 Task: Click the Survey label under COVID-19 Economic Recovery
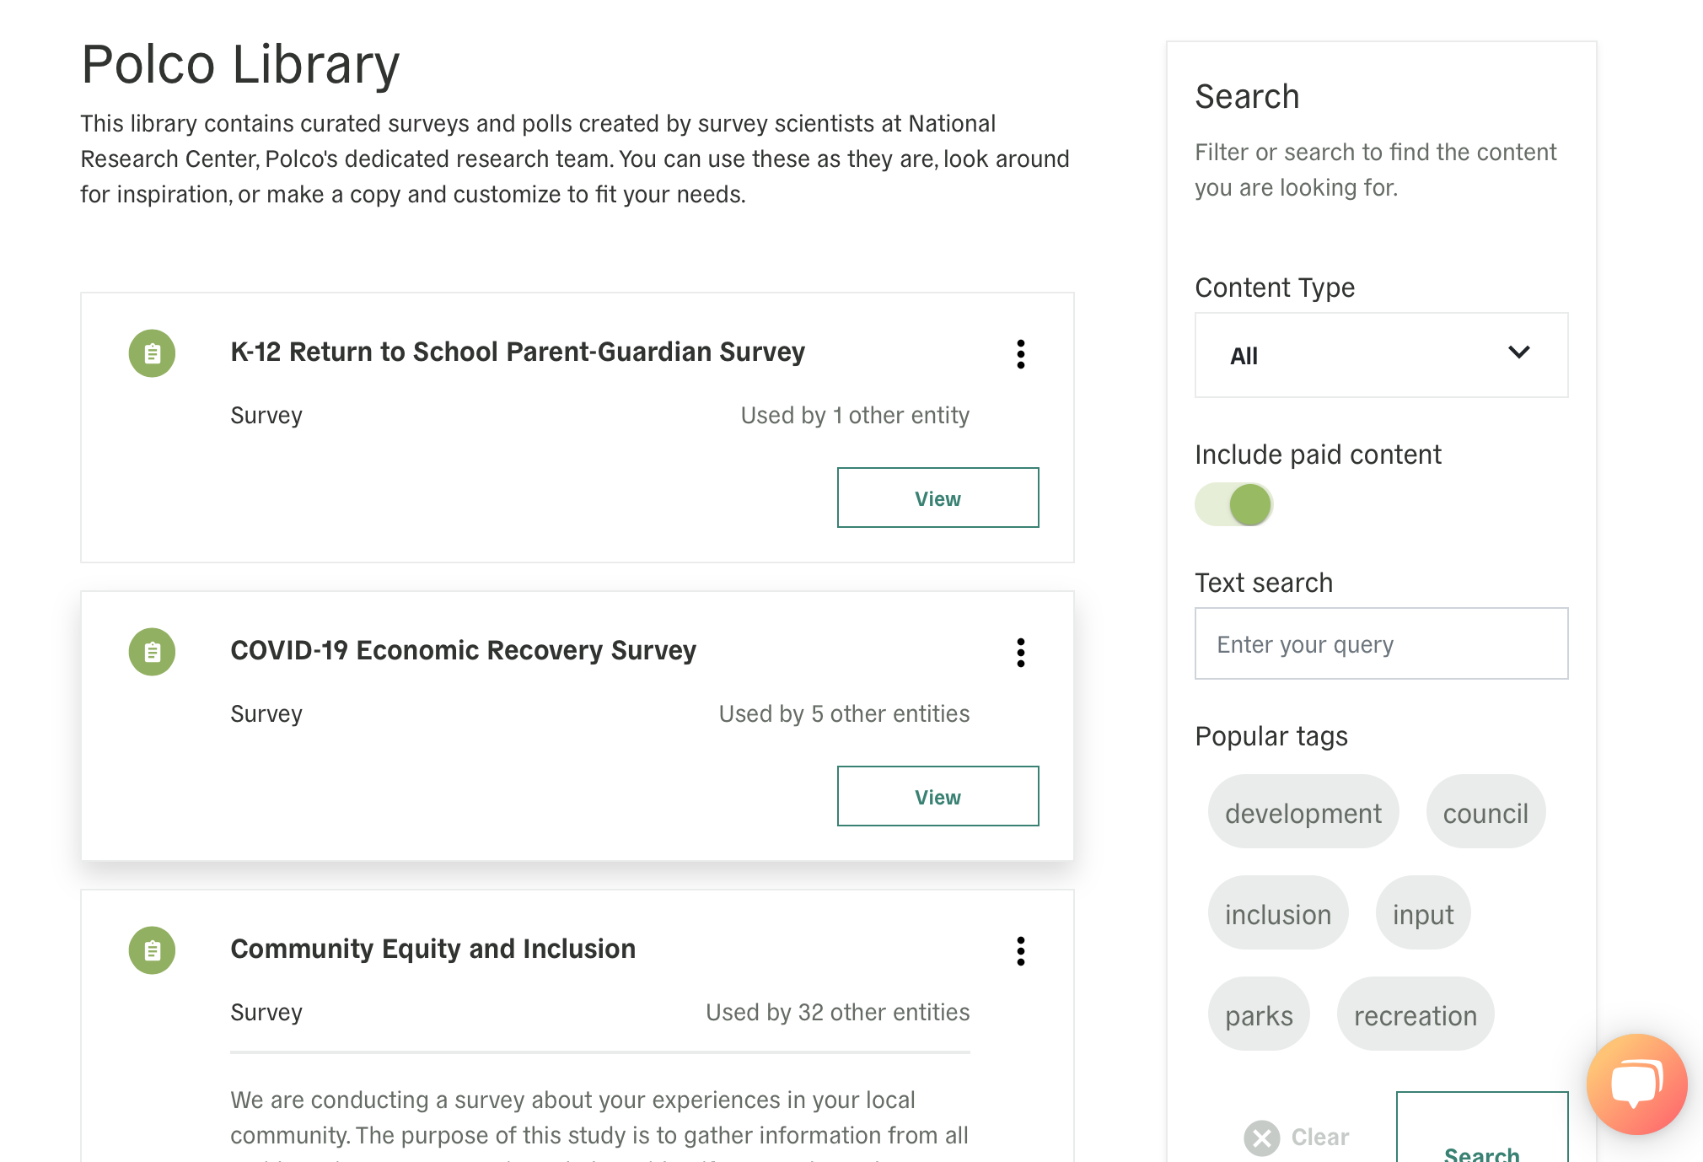point(266,713)
